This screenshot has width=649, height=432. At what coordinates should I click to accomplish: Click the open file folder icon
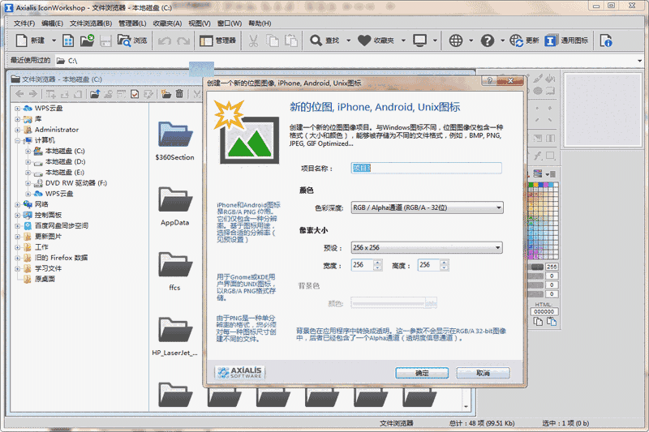pos(87,41)
